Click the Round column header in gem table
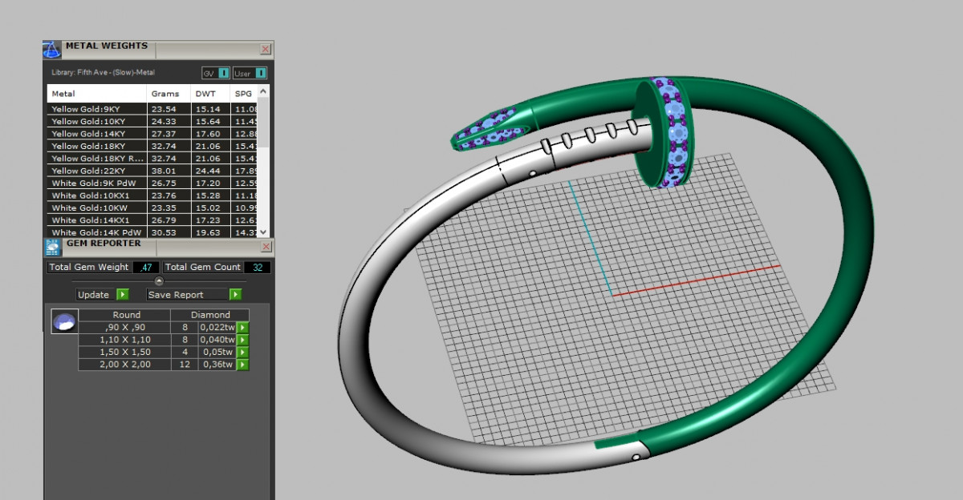 click(x=126, y=315)
